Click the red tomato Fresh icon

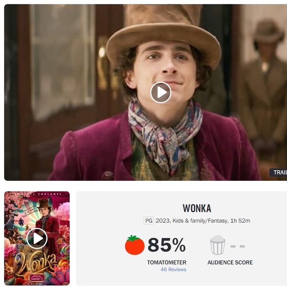135,245
